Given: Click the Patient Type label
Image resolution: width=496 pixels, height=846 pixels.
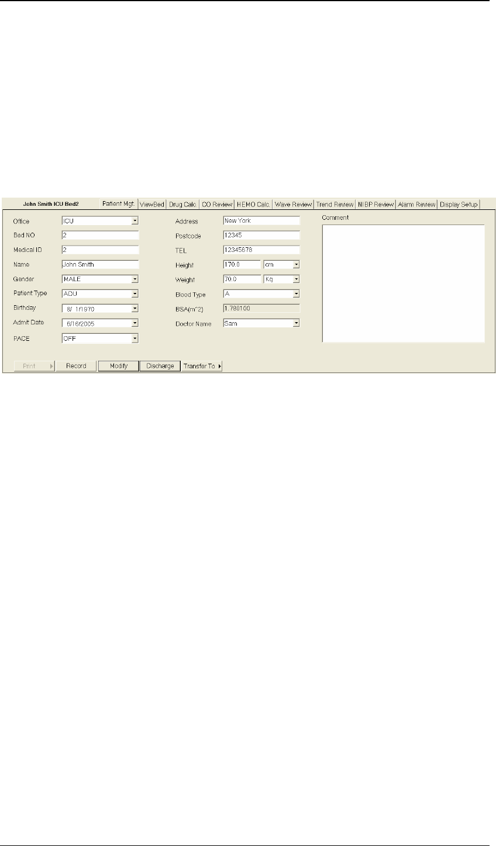Looking at the screenshot, I should [30, 293].
